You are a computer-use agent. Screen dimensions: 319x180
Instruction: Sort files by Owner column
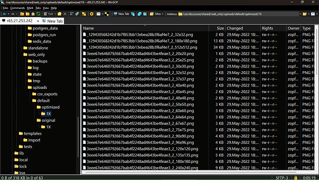point(293,28)
